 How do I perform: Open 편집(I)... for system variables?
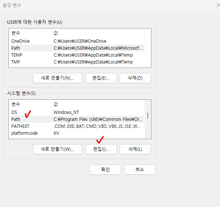point(101,149)
